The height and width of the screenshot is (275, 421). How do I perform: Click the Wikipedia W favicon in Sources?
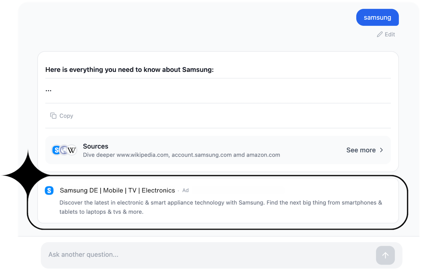point(72,150)
